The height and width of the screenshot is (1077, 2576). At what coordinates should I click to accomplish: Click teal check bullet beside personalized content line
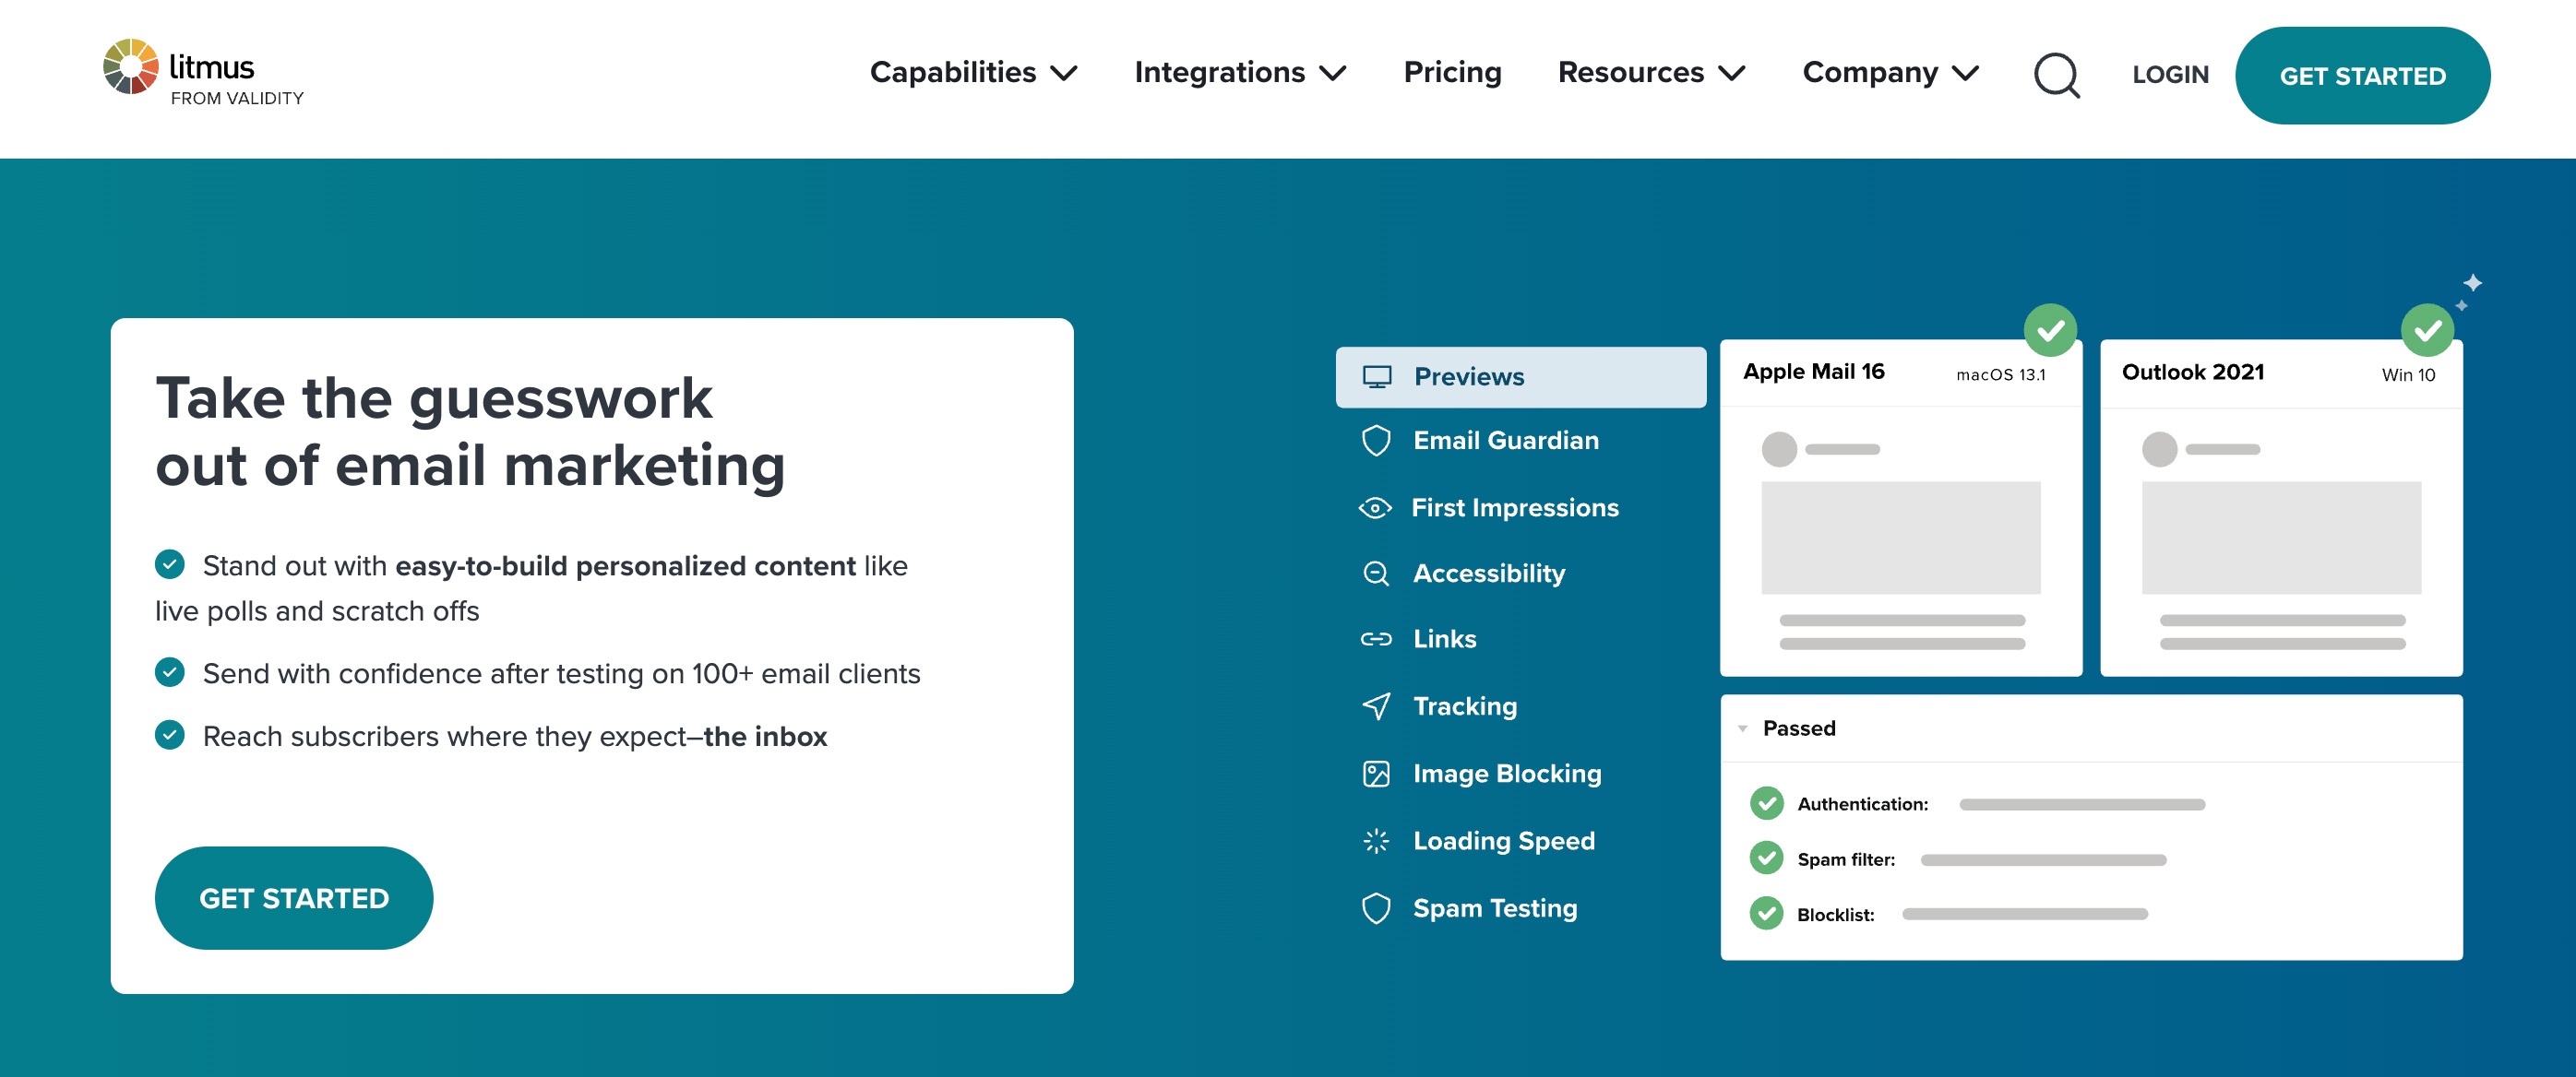pyautogui.click(x=170, y=564)
